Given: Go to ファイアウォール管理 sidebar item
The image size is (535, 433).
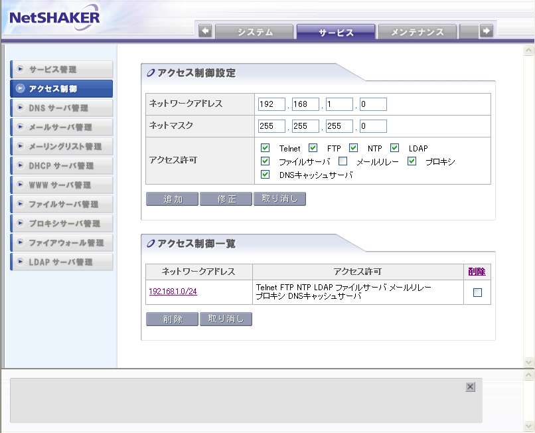Looking at the screenshot, I should [x=62, y=243].
